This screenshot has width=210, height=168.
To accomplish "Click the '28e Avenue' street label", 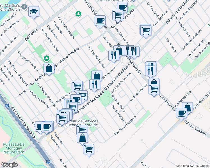I will click(171, 45).
